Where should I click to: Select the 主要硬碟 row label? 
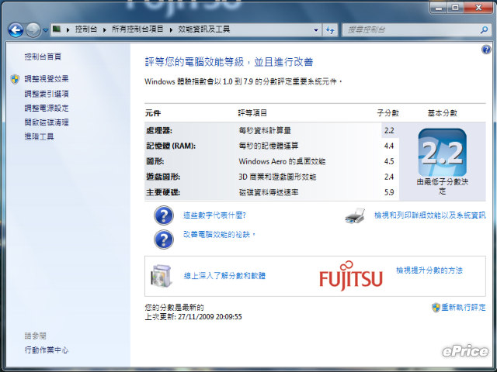pos(163,192)
